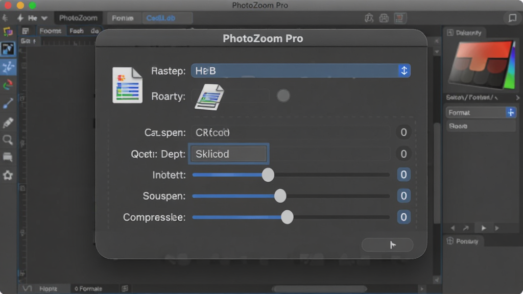Click the previous arrow in right panel
Viewport: 523px width, 294px height.
click(x=453, y=228)
